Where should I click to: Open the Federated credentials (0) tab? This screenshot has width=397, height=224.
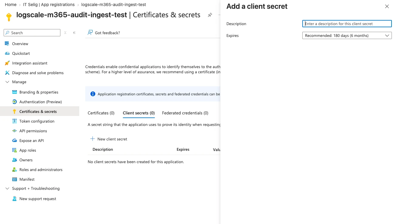click(185, 113)
